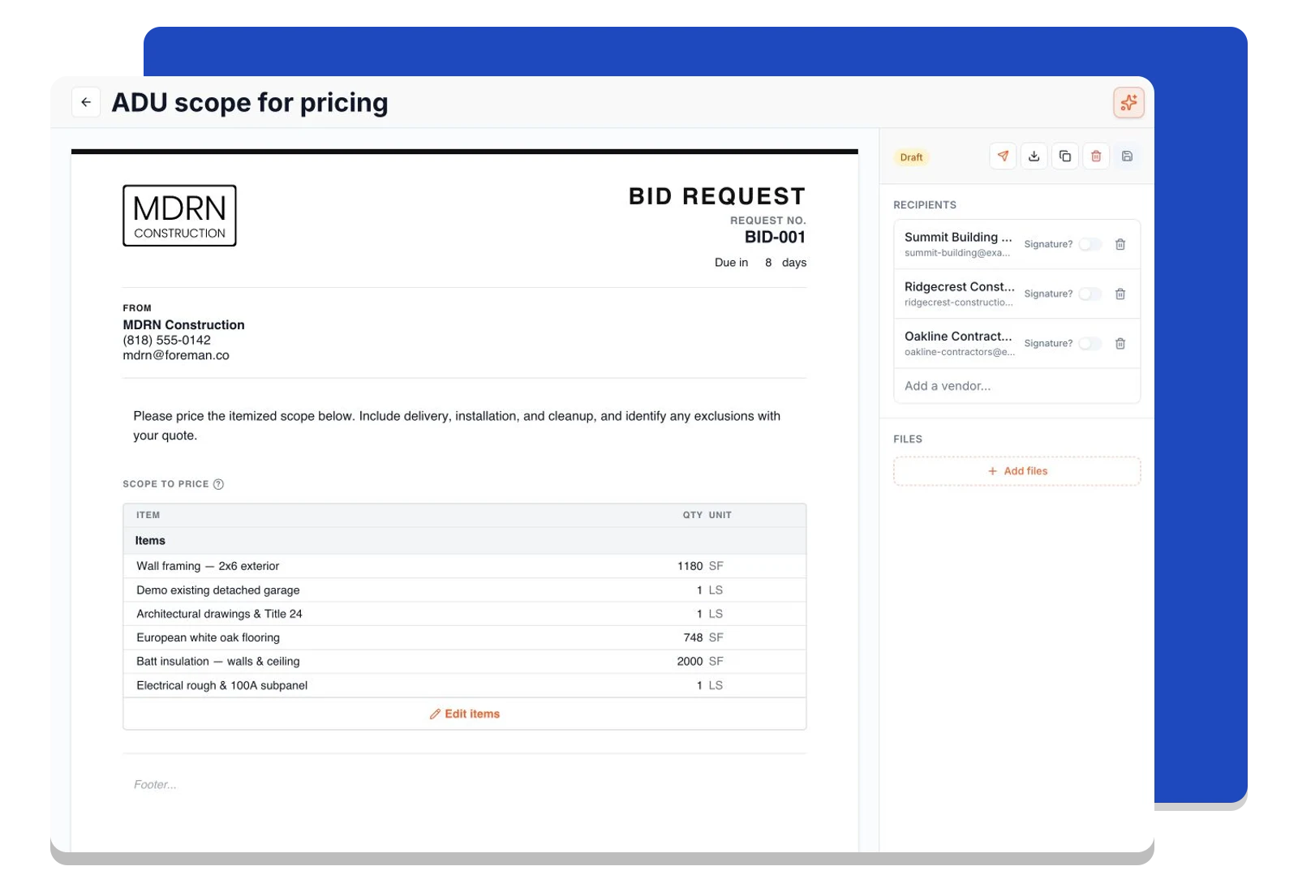Click the Footer placeholder field
1298x892 pixels.
155,785
